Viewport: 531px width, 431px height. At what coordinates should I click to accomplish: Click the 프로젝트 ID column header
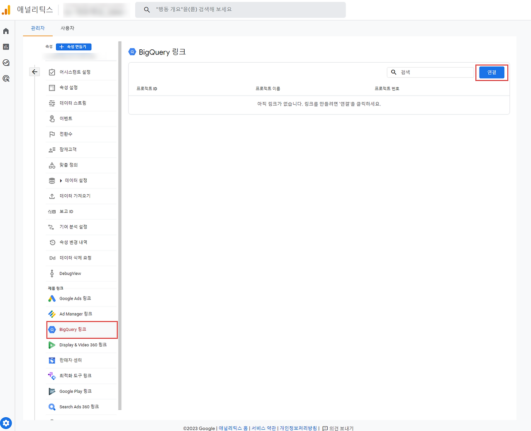[147, 88]
